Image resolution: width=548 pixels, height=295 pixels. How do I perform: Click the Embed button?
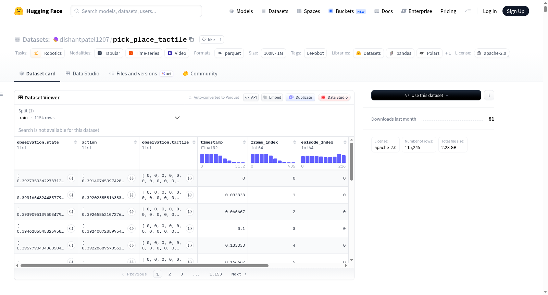272,97
